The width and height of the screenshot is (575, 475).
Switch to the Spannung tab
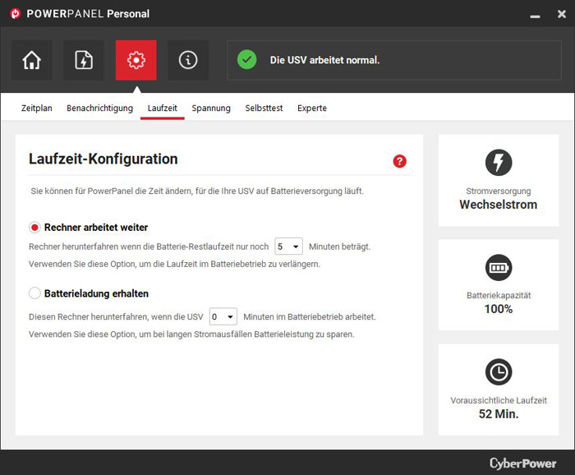click(x=211, y=108)
